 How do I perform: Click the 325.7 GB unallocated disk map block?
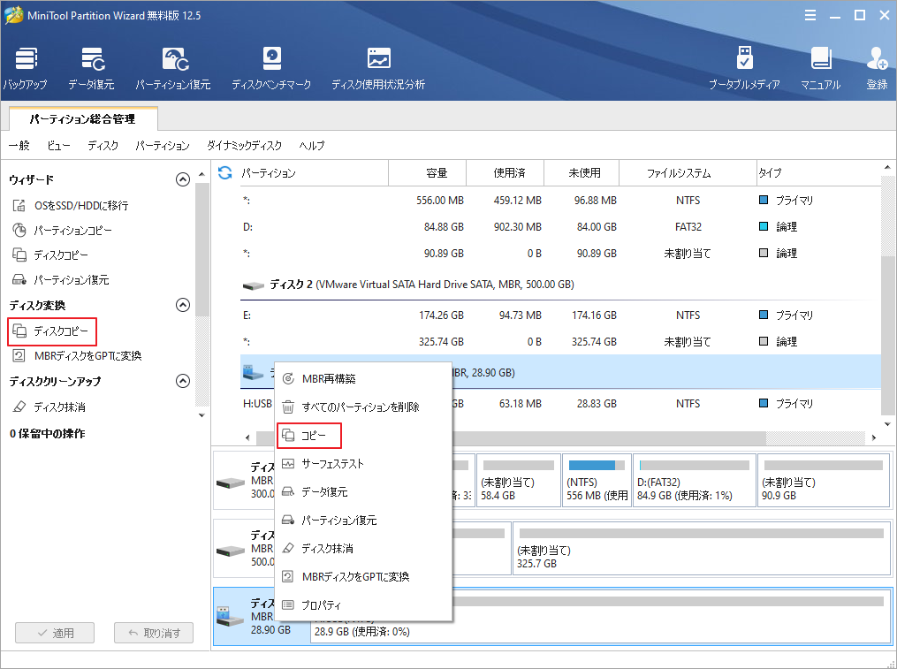[x=702, y=548]
